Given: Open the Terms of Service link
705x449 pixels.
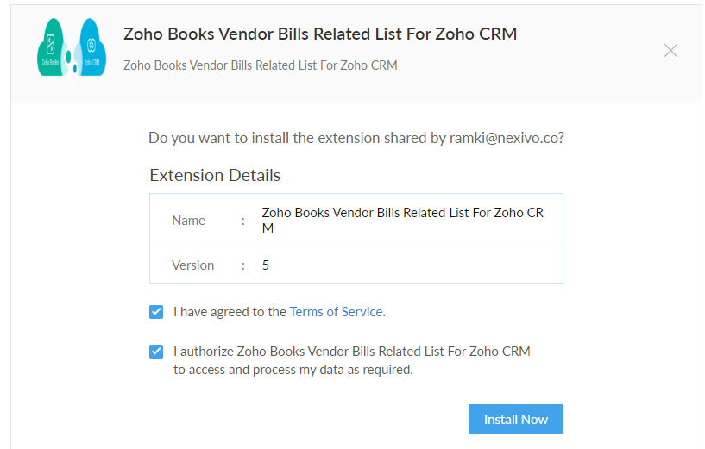Looking at the screenshot, I should [x=336, y=312].
